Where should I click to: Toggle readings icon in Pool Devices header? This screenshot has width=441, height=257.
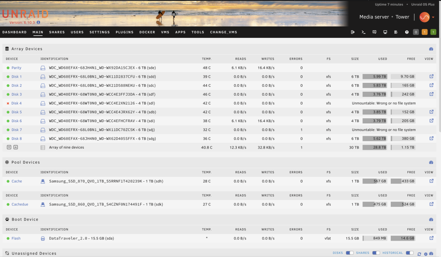pyautogui.click(x=431, y=163)
